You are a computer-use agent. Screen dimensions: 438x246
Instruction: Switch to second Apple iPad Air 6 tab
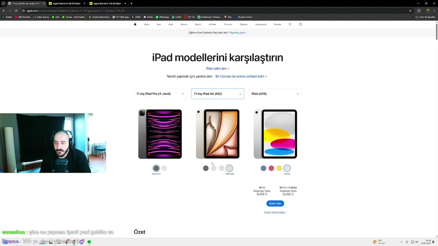[x=107, y=3]
